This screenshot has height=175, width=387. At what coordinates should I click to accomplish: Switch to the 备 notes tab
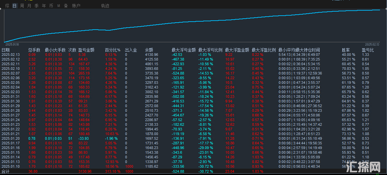[x=66, y=6]
